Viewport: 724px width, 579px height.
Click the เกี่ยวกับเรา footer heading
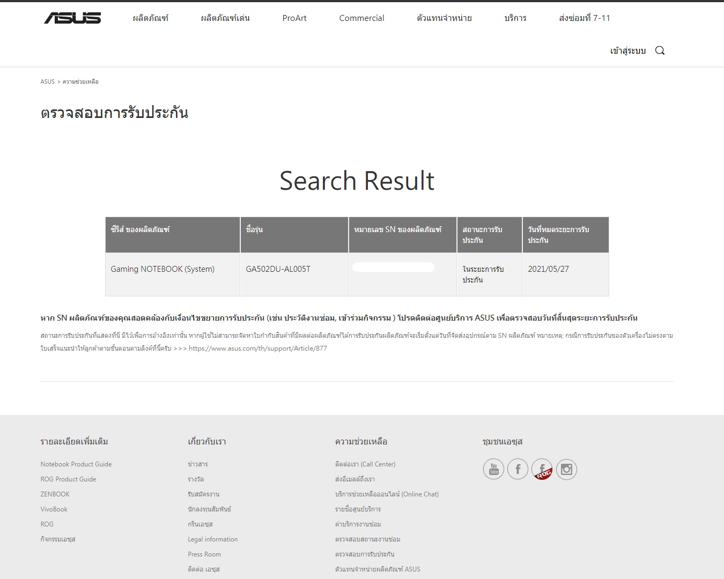click(x=207, y=442)
